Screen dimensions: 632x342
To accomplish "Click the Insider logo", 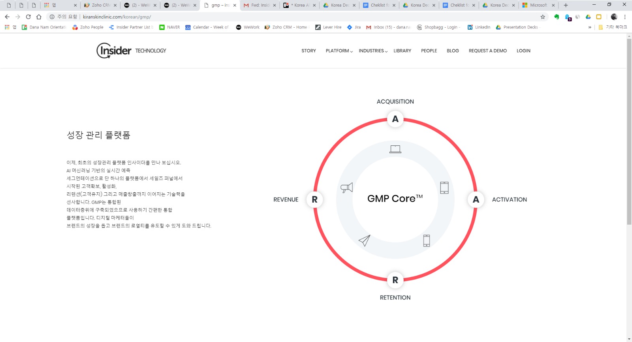I will click(x=114, y=51).
